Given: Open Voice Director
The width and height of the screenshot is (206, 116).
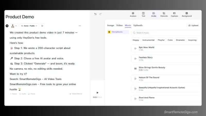Looking at the screenshot, I should pyautogui.click(x=76, y=94).
